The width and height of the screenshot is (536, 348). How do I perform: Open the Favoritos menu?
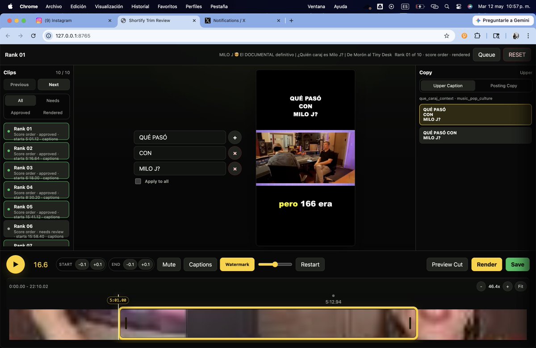[167, 7]
